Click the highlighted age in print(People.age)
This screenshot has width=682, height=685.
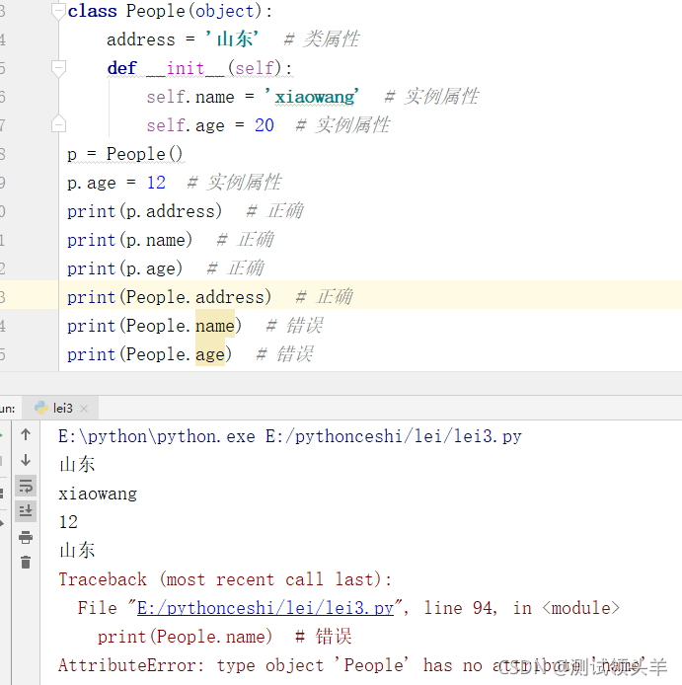[209, 354]
